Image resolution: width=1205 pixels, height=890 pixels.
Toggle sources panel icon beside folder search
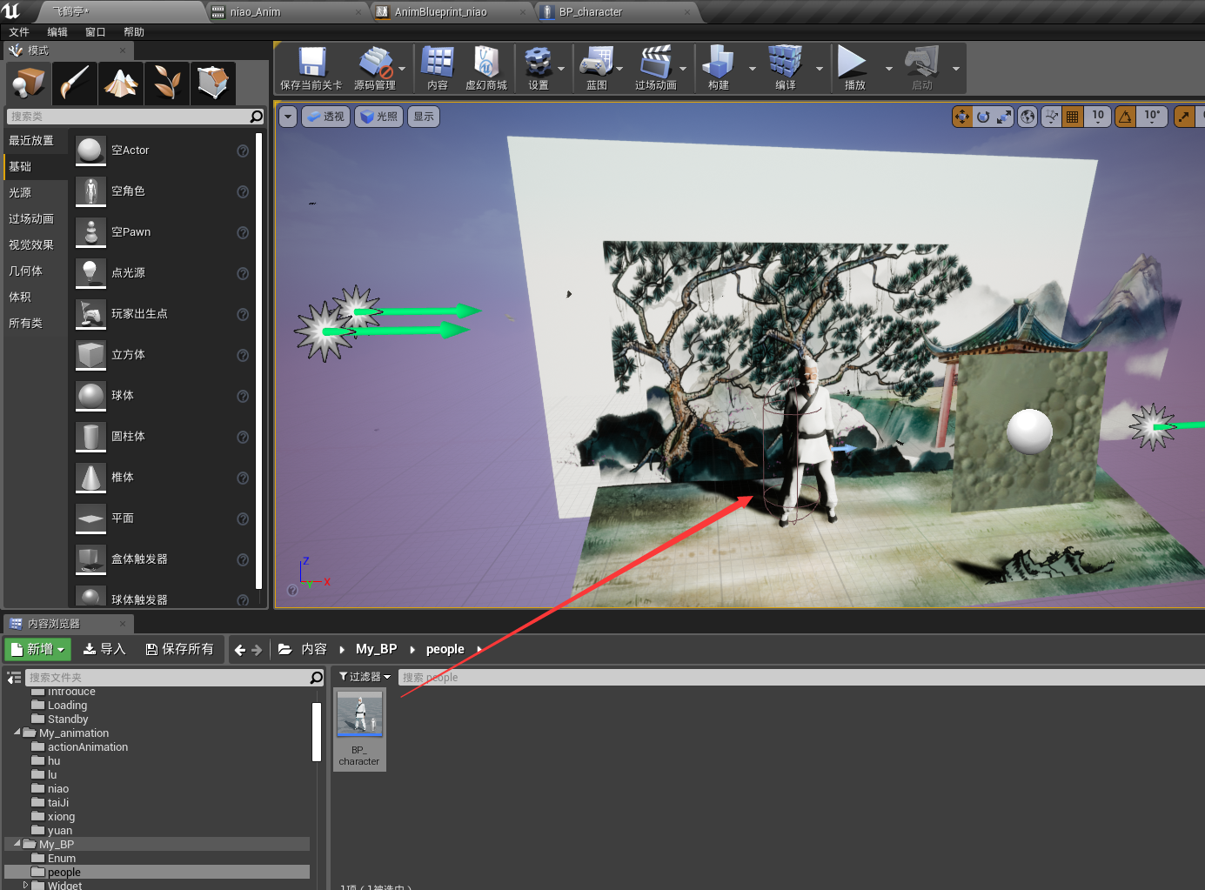point(14,678)
